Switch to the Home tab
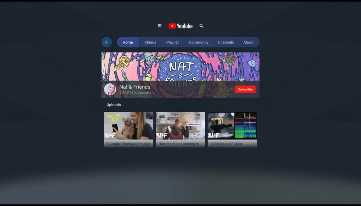Image resolution: width=361 pixels, height=206 pixels. coord(128,42)
